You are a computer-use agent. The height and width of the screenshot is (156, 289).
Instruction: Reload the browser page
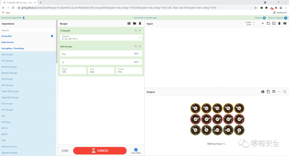[13, 8]
